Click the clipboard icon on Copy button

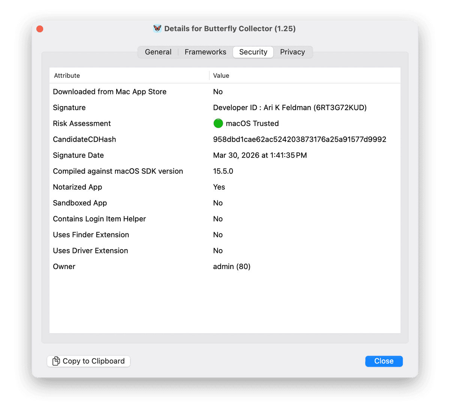pos(56,361)
